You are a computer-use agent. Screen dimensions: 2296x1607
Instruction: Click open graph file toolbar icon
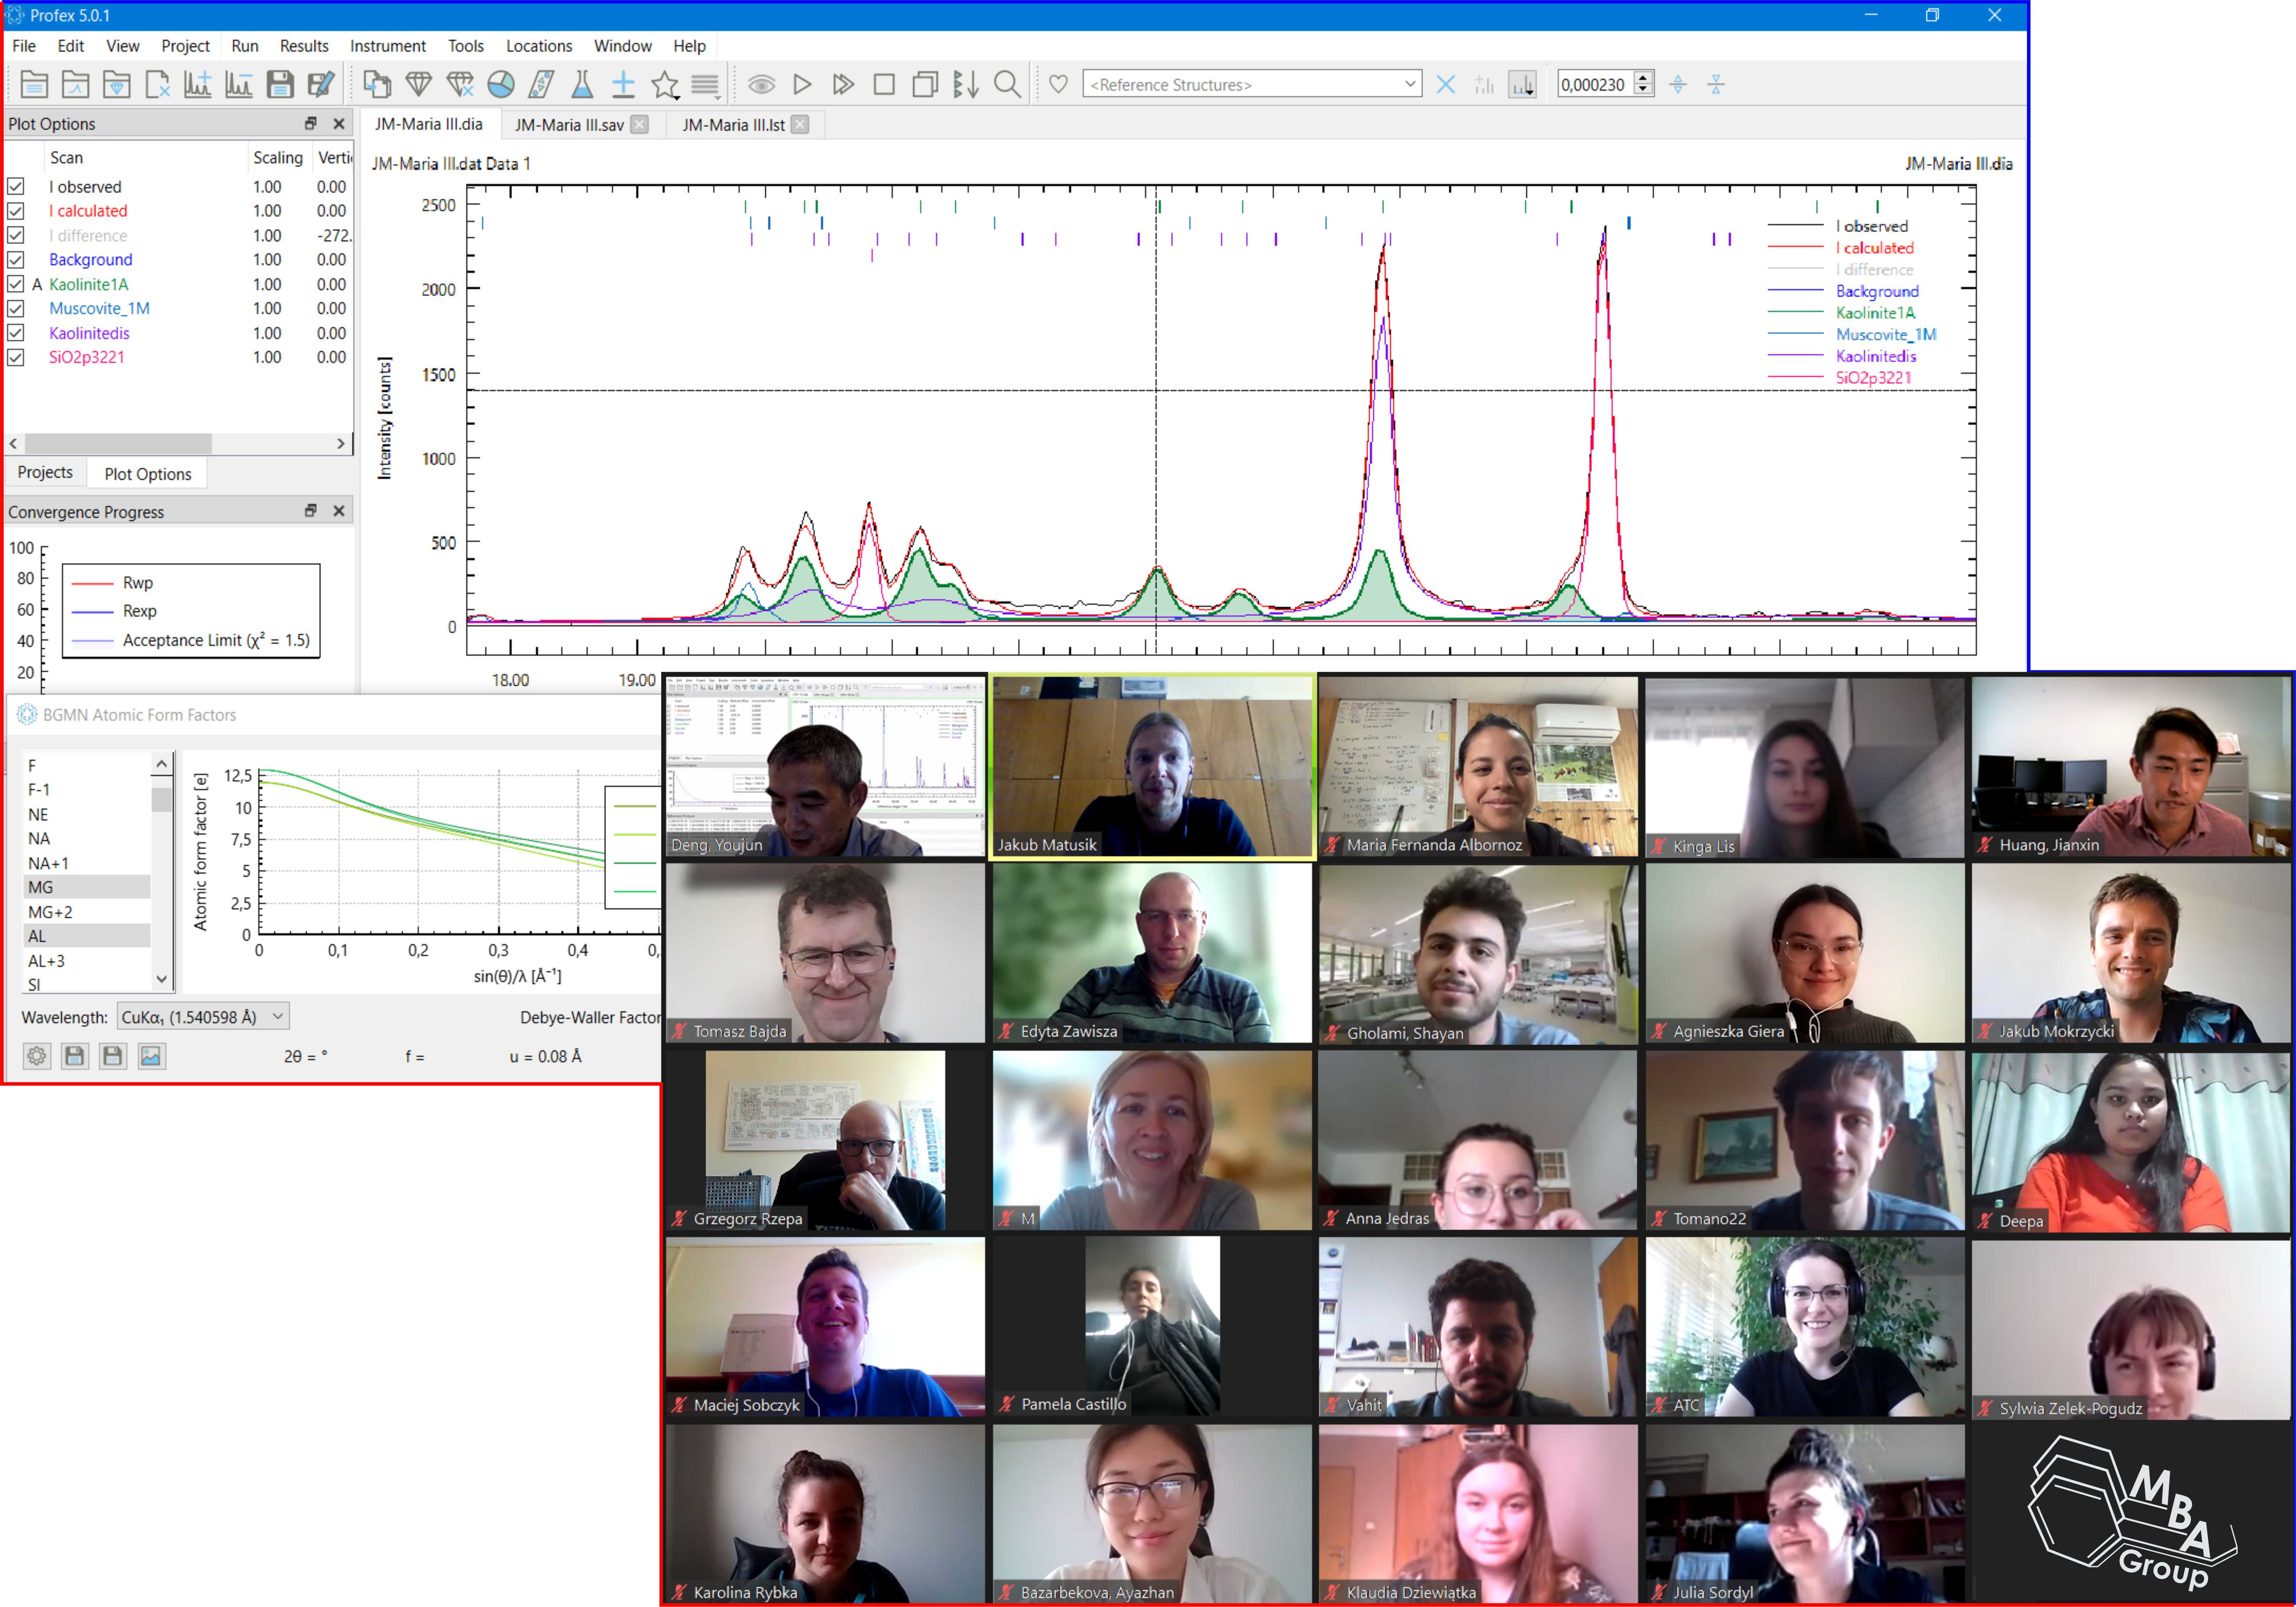(x=75, y=85)
